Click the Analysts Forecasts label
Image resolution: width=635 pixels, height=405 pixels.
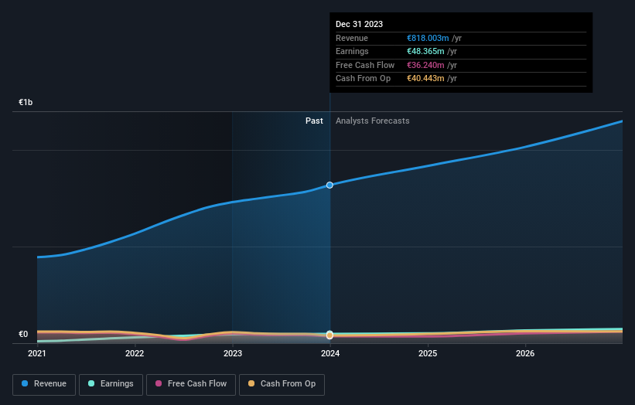point(373,121)
